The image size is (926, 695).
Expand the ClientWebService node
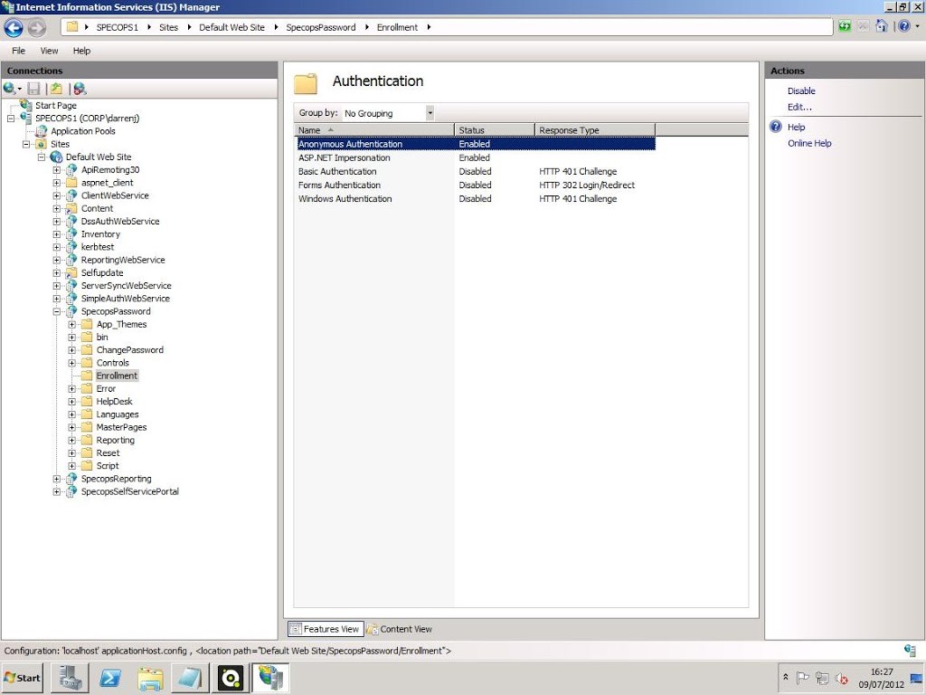(57, 195)
